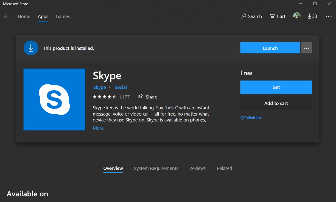Switch to the Reviews tab
The image size is (336, 202).
(x=197, y=168)
